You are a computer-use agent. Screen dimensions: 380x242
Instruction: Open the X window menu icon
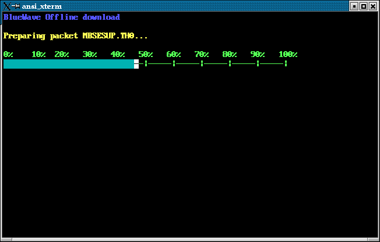7,6
